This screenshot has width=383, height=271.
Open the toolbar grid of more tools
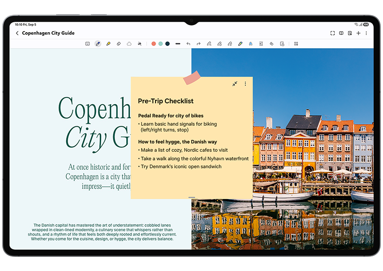pos(296,44)
